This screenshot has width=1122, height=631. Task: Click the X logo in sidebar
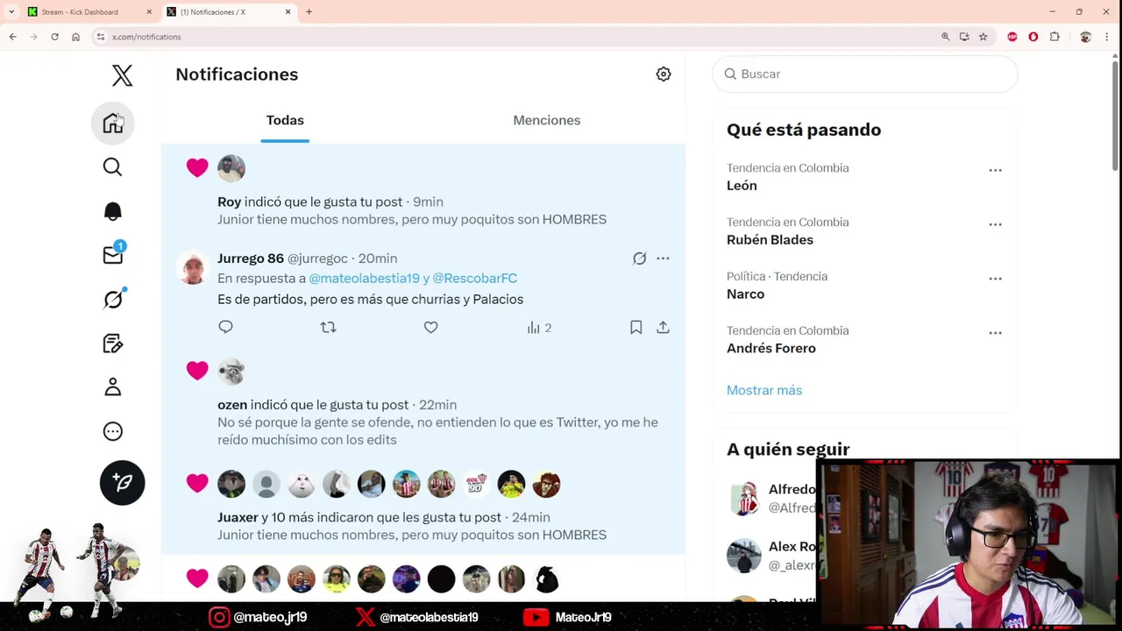[x=122, y=75]
